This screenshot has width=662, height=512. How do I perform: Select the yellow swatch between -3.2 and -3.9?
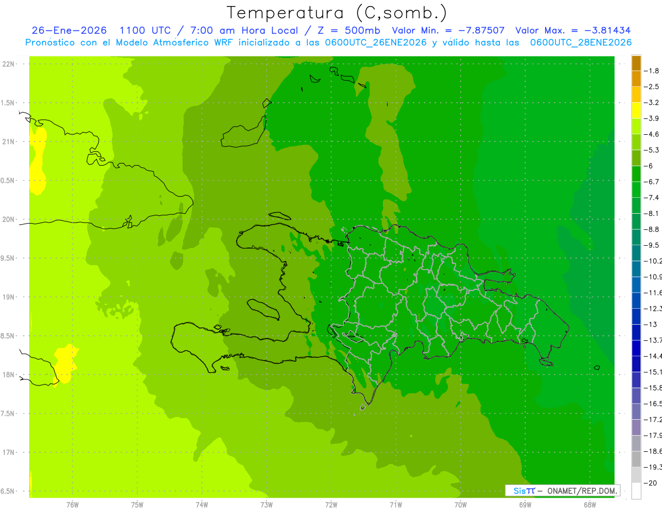click(x=636, y=110)
